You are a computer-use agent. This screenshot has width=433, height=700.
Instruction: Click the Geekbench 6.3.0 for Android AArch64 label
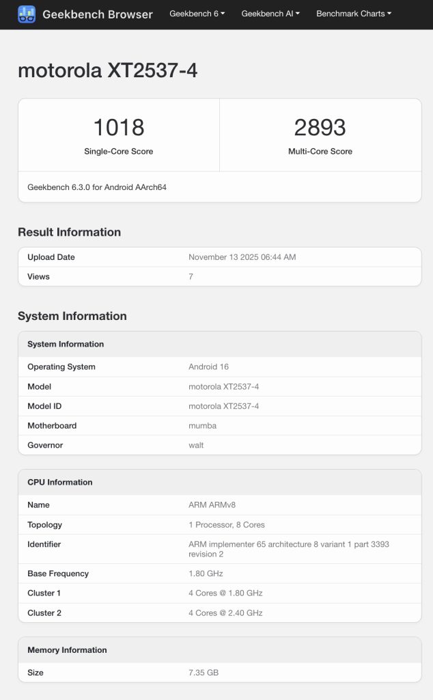pos(96,185)
